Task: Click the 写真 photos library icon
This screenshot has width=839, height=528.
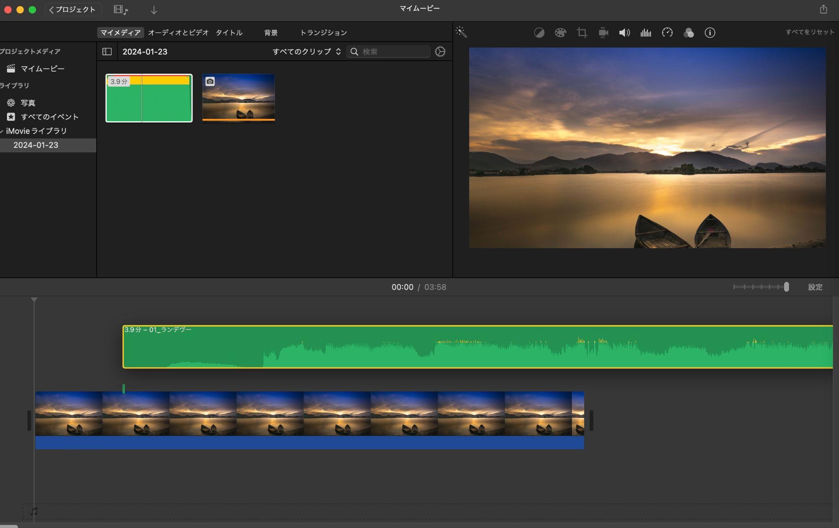Action: pyautogui.click(x=11, y=103)
